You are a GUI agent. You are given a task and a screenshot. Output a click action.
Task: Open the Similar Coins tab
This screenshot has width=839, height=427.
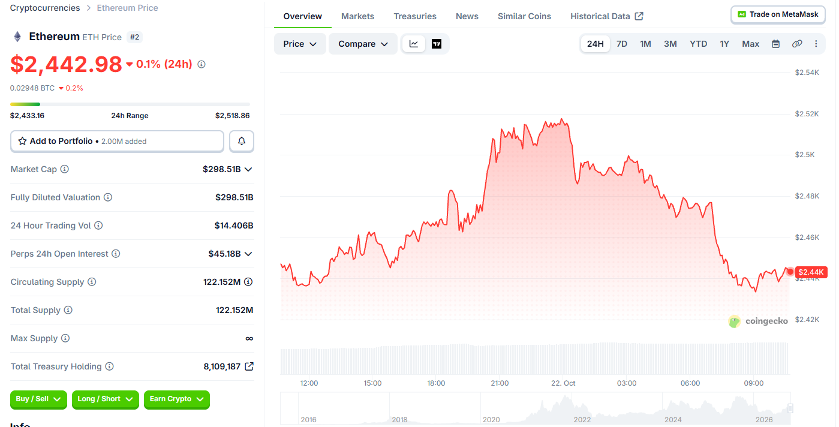point(524,16)
